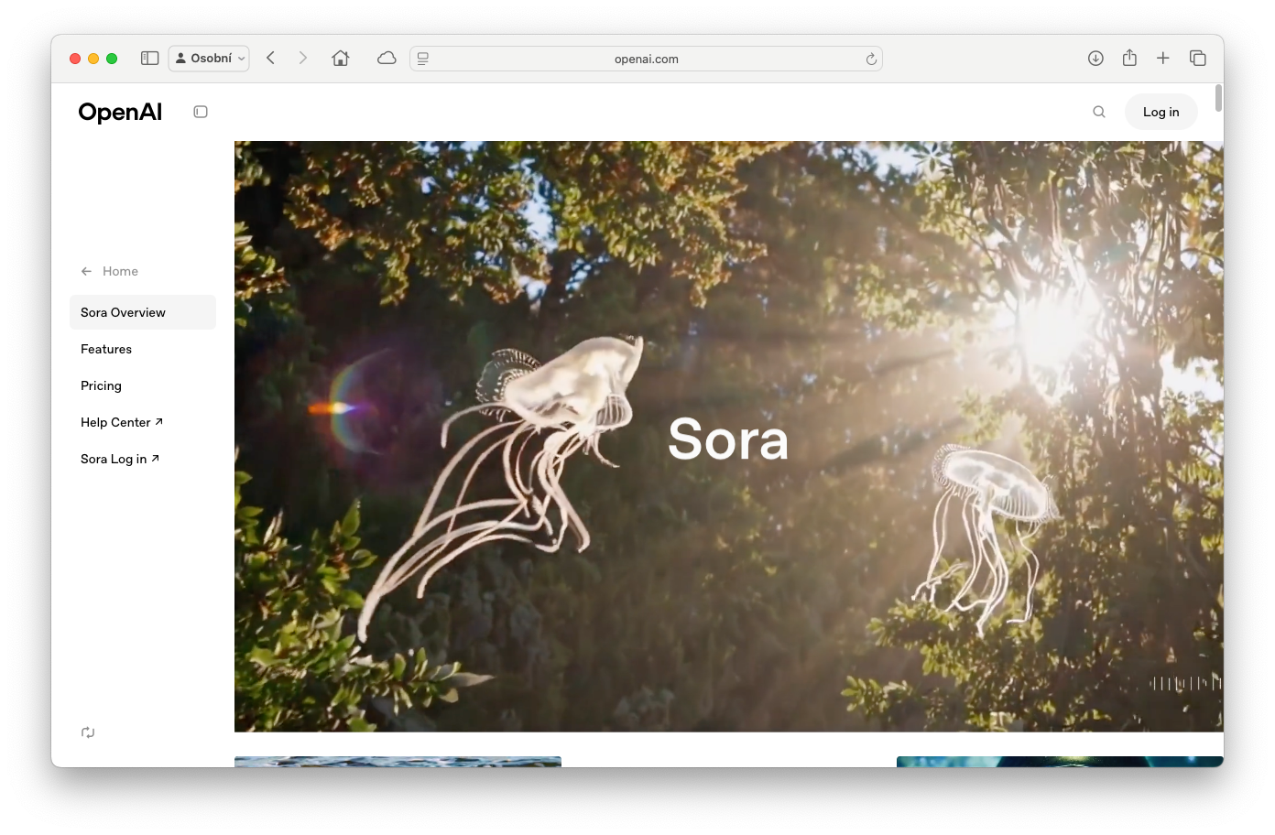This screenshot has width=1275, height=835.
Task: Click the green full-screen window button
Action: 112,59
